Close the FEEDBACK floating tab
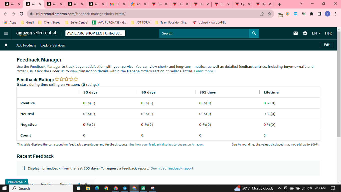341x192 pixels. click(25, 182)
